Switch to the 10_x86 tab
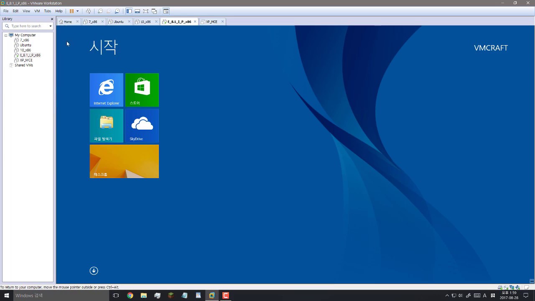This screenshot has width=535, height=301. coord(145,22)
